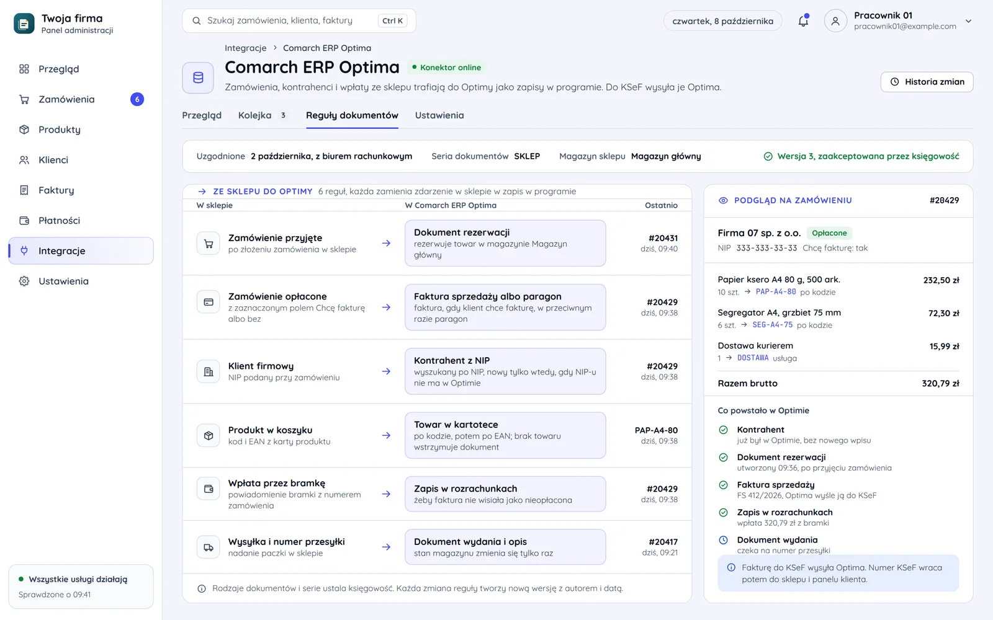The height and width of the screenshot is (620, 993).
Task: Click the Zapis w rozrachunkach rule card
Action: point(505,494)
